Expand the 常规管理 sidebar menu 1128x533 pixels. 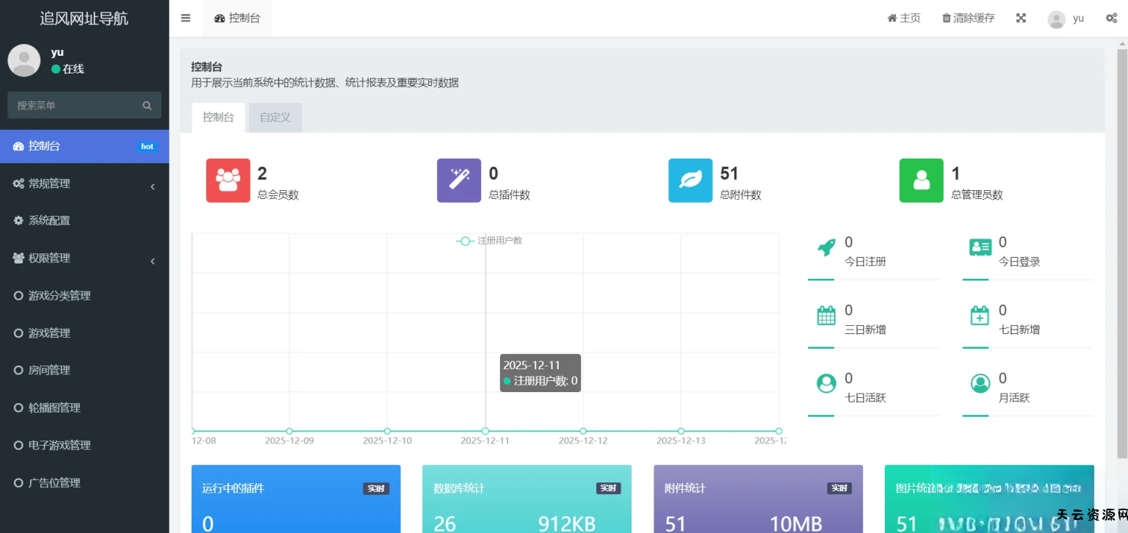[84, 184]
